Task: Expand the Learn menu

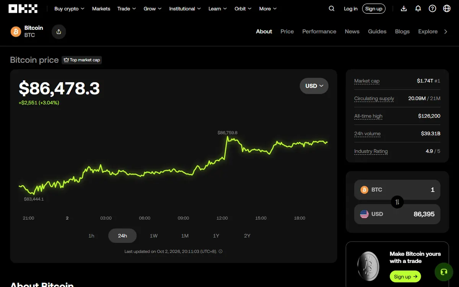Action: (x=218, y=8)
